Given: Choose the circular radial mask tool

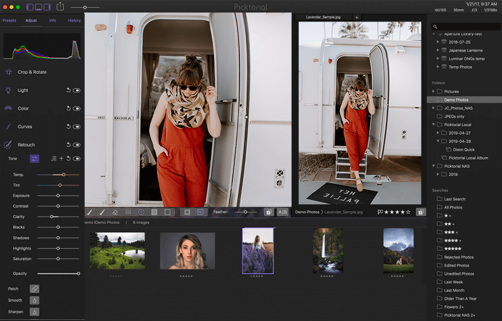Looking at the screenshot, I should click(x=141, y=212).
